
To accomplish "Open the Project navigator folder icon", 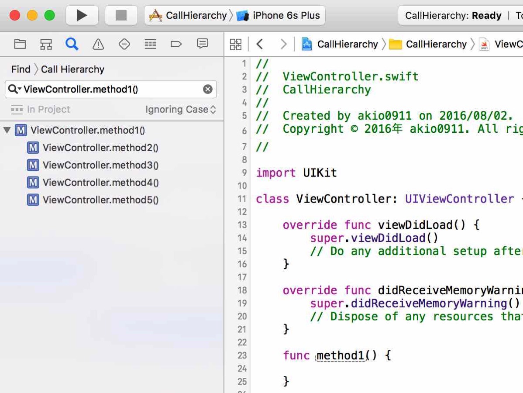I will click(20, 44).
